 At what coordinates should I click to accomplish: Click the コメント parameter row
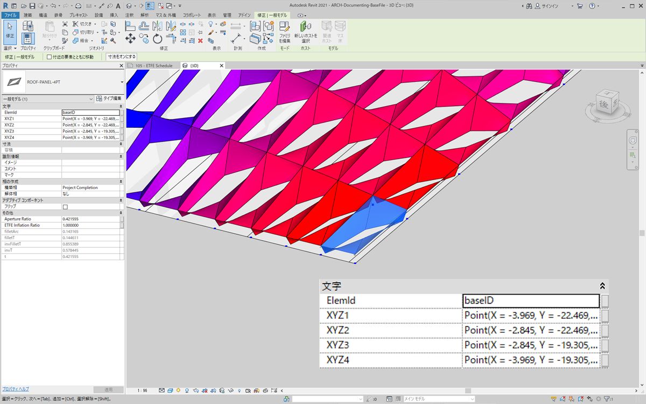point(62,169)
